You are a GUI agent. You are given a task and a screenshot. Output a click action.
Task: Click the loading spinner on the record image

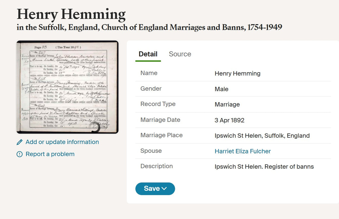pyautogui.click(x=95, y=128)
